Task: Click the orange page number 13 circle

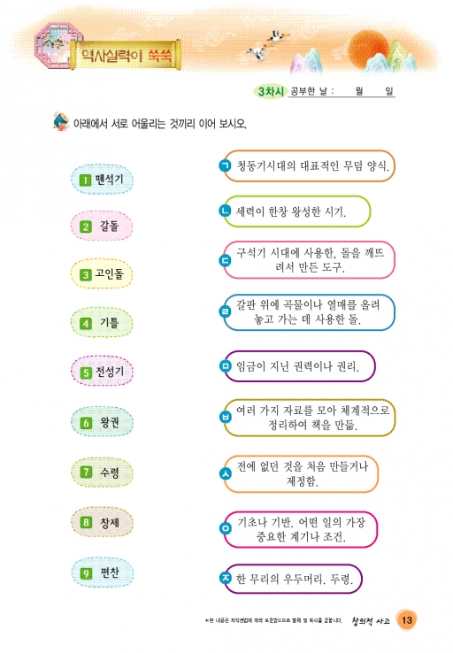Action: pos(406,620)
